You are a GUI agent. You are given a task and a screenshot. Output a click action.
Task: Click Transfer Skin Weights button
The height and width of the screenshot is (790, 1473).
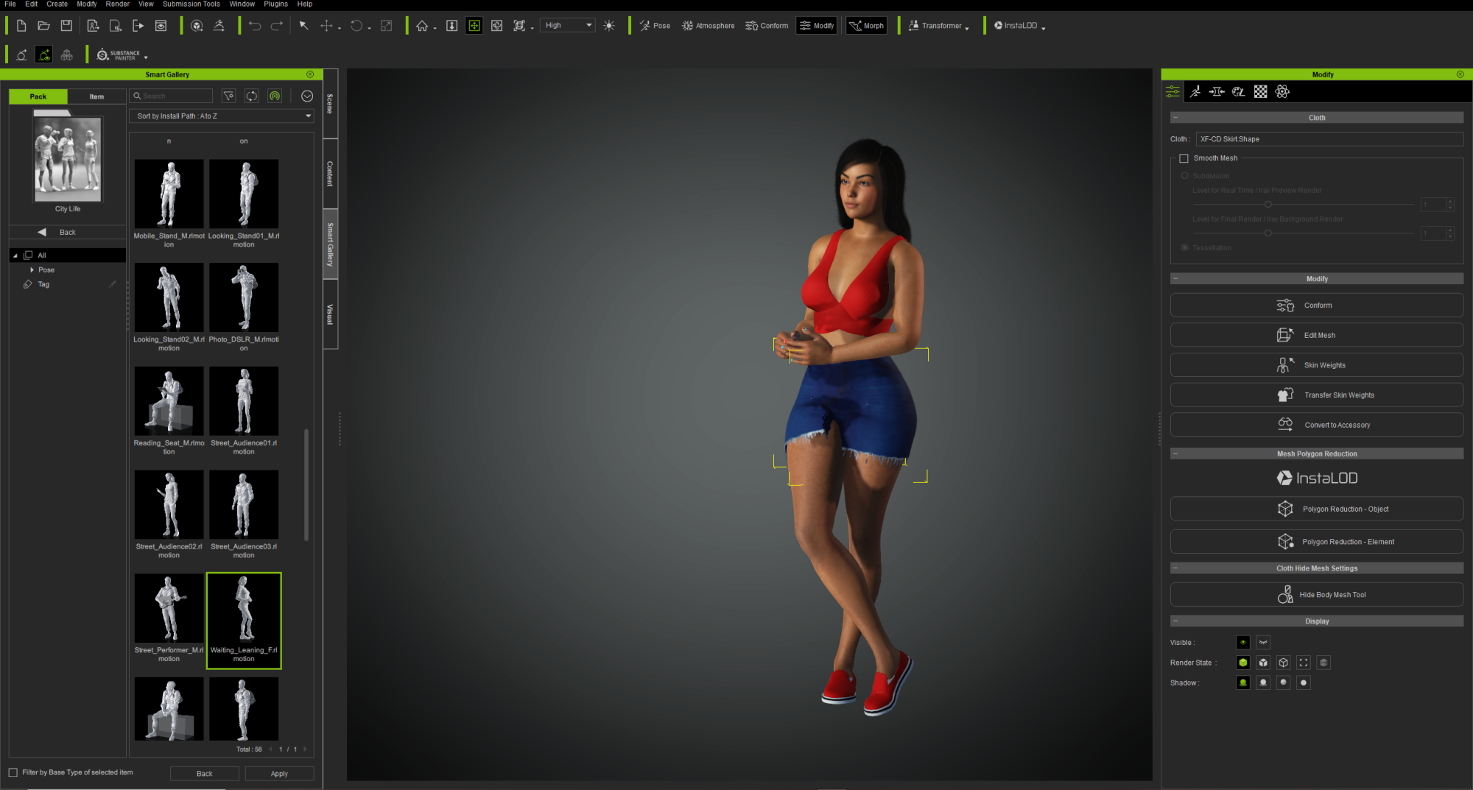[1317, 395]
